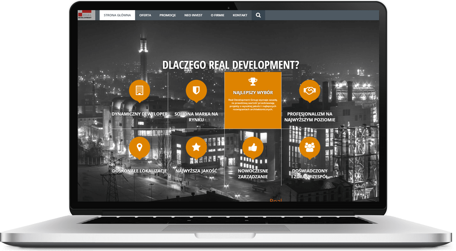Image resolution: width=456 pixels, height=251 pixels.
Task: Click the handshake icon for Profesjonalizm
Action: coord(310,90)
